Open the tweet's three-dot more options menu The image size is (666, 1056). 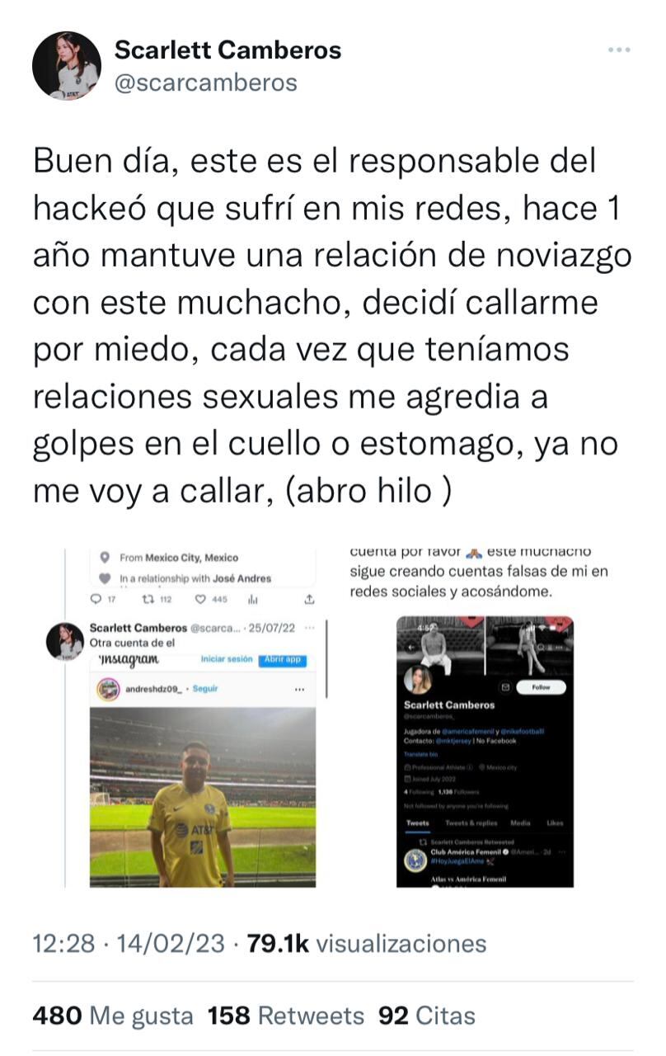point(619,49)
